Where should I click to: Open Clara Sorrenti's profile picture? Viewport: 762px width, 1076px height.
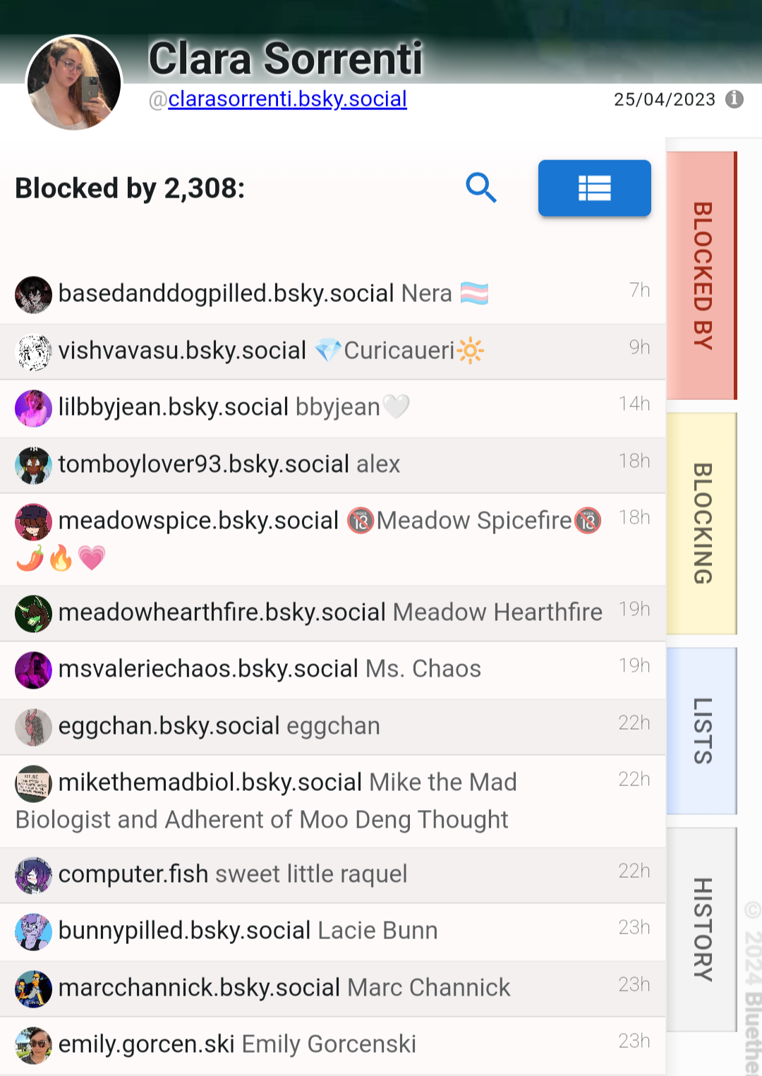coord(74,83)
